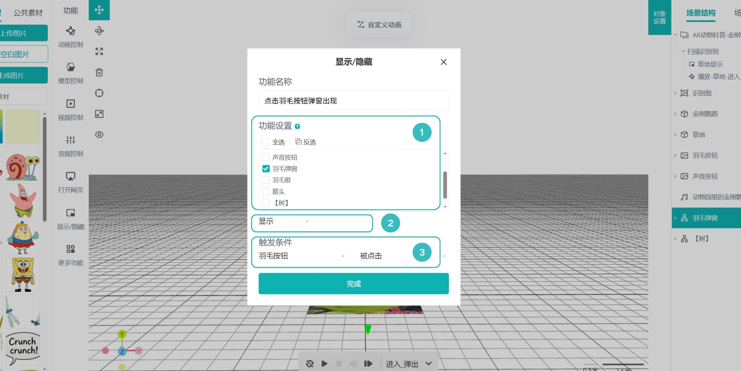The width and height of the screenshot is (741, 371).
Task: Open 打开网页 function
Action: coord(70,183)
